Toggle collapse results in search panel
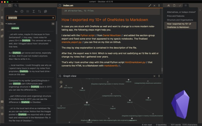The width and height of the screenshot is (202, 126). (x=28, y=12)
